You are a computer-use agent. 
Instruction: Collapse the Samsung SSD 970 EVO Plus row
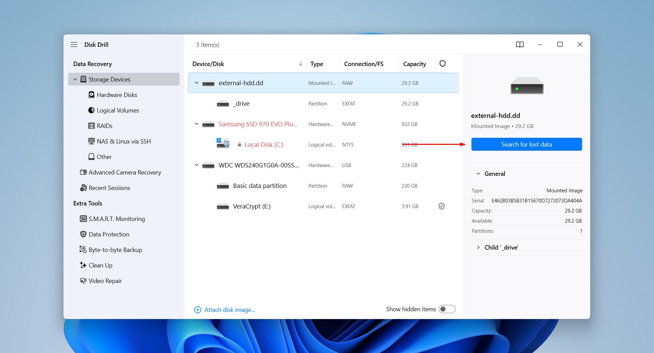pos(196,124)
